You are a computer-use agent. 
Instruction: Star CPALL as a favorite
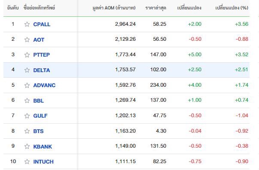coord(27,24)
